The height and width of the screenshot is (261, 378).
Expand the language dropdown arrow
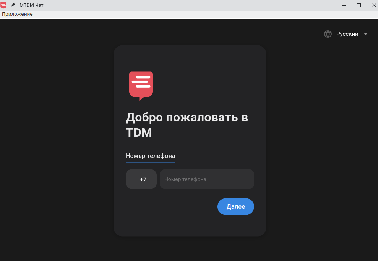[366, 34]
